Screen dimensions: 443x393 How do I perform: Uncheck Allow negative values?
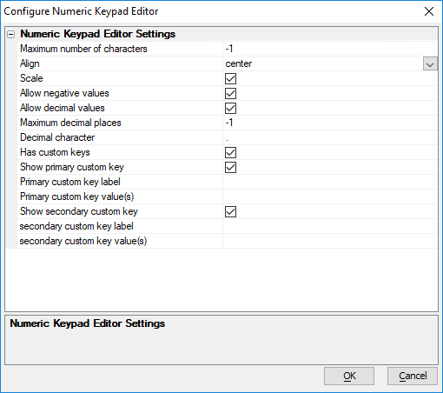click(230, 93)
